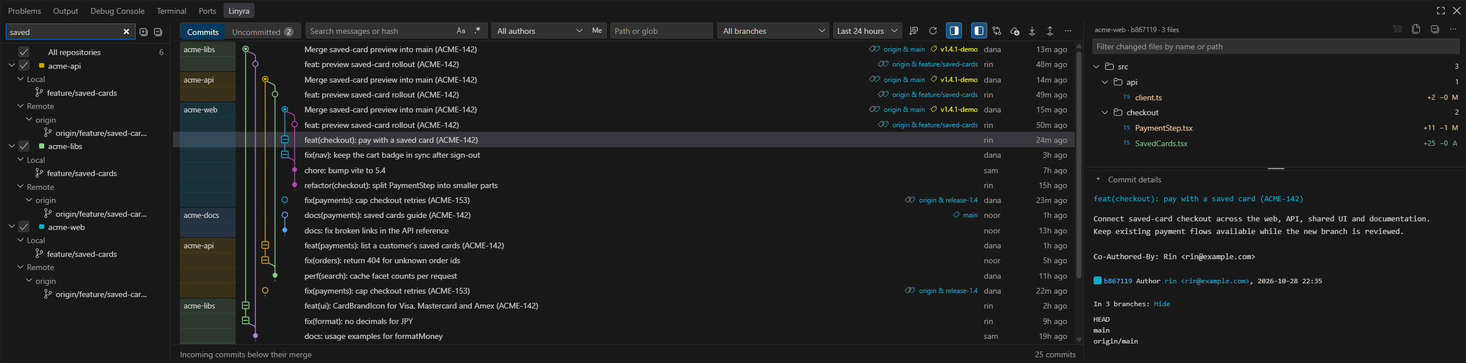Open the Last 24 hours time range dropdown
Viewport: 1466px width, 363px height.
coord(867,31)
